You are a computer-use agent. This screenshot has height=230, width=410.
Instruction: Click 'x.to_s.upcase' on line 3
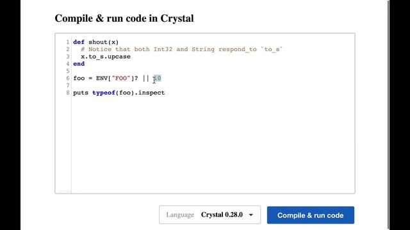click(x=106, y=57)
